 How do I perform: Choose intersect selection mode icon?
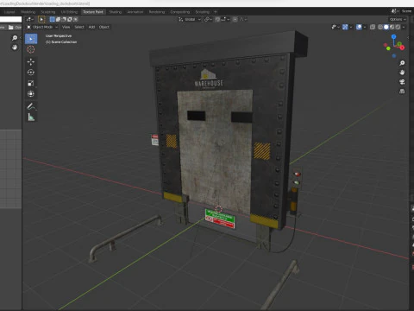75,19
